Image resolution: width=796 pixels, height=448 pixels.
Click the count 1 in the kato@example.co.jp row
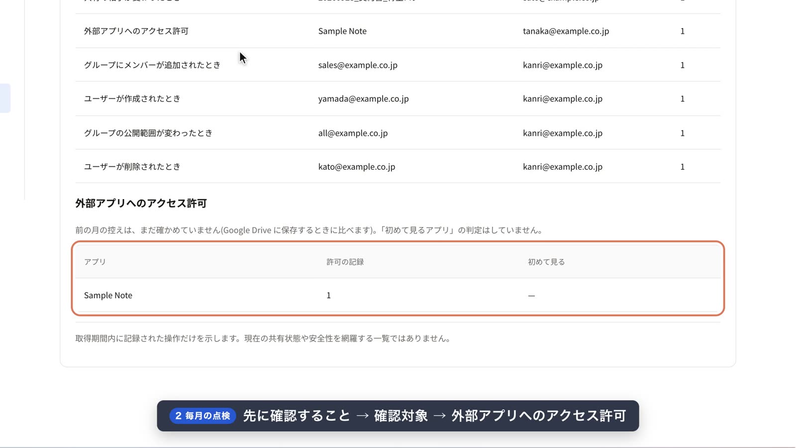coord(682,166)
